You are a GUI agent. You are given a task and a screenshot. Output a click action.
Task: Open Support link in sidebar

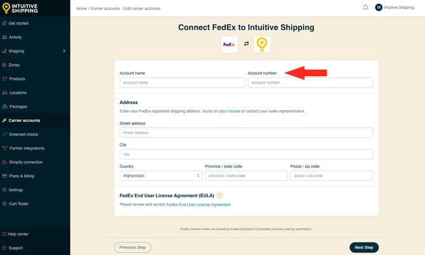click(15, 248)
